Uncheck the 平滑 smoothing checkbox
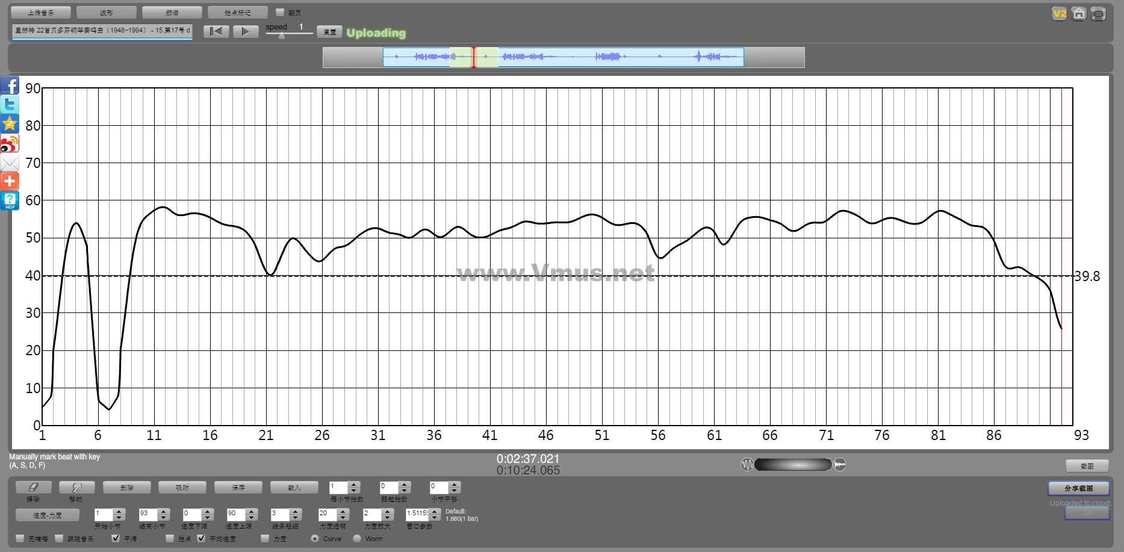1124x552 pixels. [116, 538]
